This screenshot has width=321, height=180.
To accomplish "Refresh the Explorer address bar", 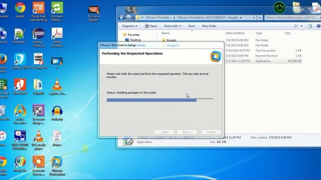I will coord(260,18).
